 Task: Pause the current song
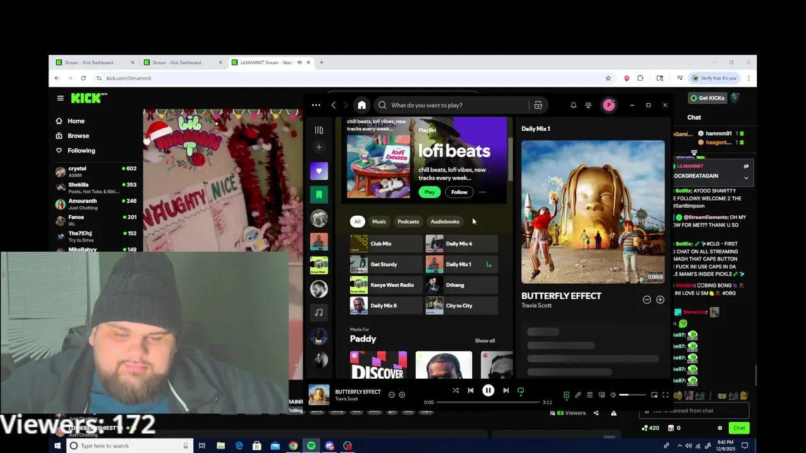[x=488, y=391]
